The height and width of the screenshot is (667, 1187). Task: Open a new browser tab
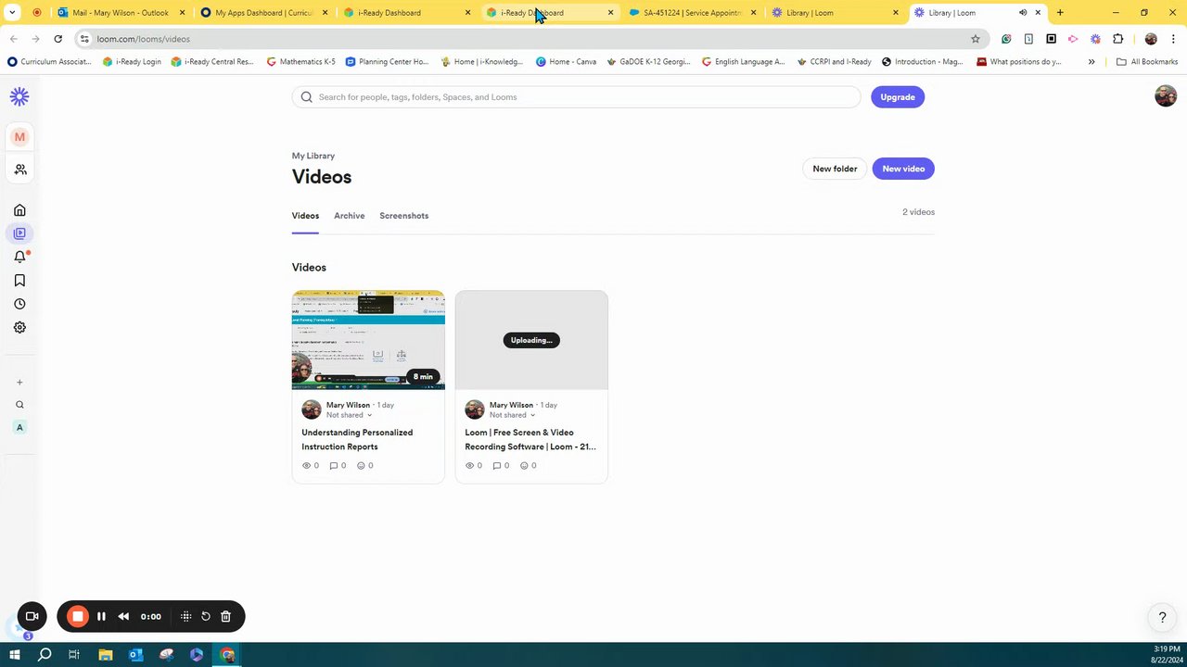point(1060,13)
